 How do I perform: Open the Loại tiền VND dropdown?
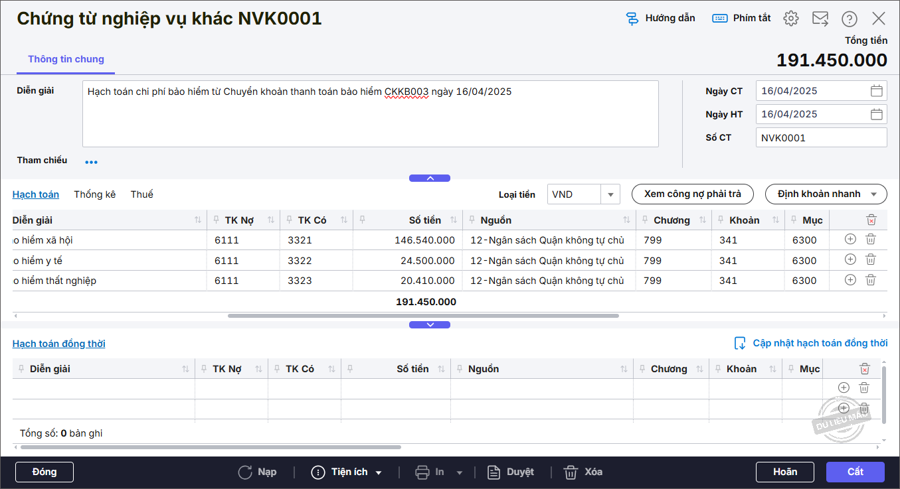coord(610,194)
